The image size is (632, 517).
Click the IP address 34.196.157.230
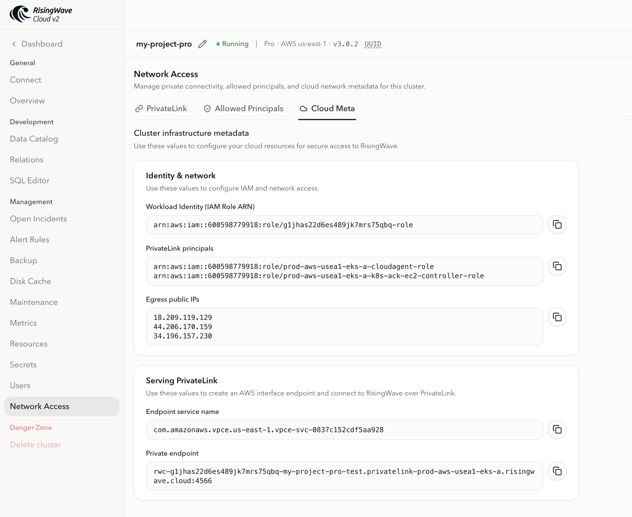click(183, 336)
